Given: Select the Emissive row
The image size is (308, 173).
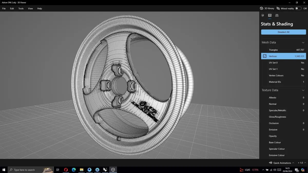Looking at the screenshot, I should point(283,129).
